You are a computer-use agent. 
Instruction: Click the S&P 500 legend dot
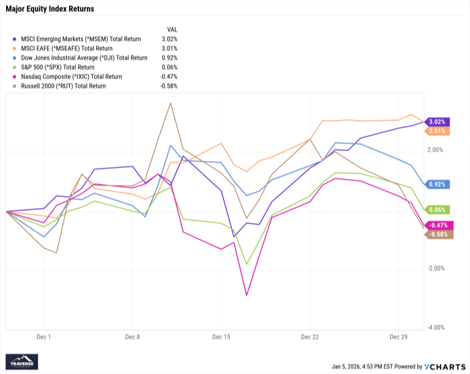(15, 67)
